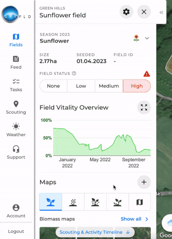Image resolution: width=172 pixels, height=239 pixels.
Task: Click the FIELD ID label
Action: pos(123,55)
